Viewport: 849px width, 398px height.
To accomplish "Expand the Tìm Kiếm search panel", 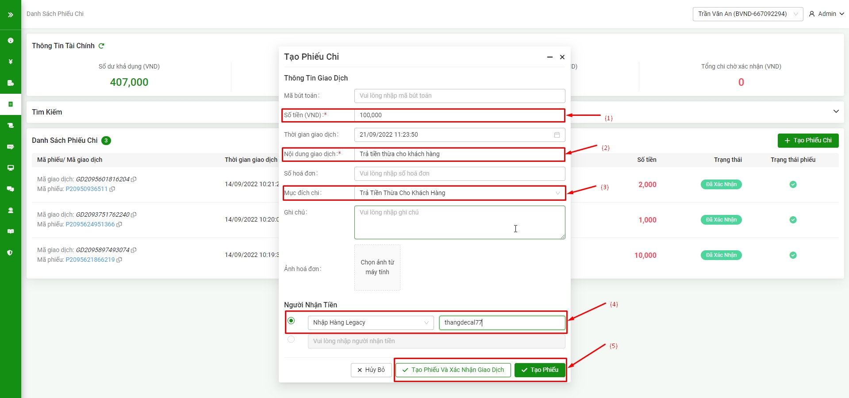I will pos(836,111).
